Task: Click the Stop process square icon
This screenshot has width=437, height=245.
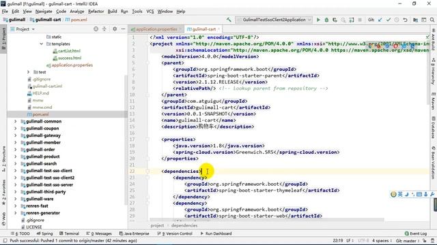Action: pos(360,20)
